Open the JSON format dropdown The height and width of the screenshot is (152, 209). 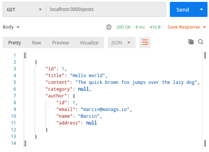point(122,43)
